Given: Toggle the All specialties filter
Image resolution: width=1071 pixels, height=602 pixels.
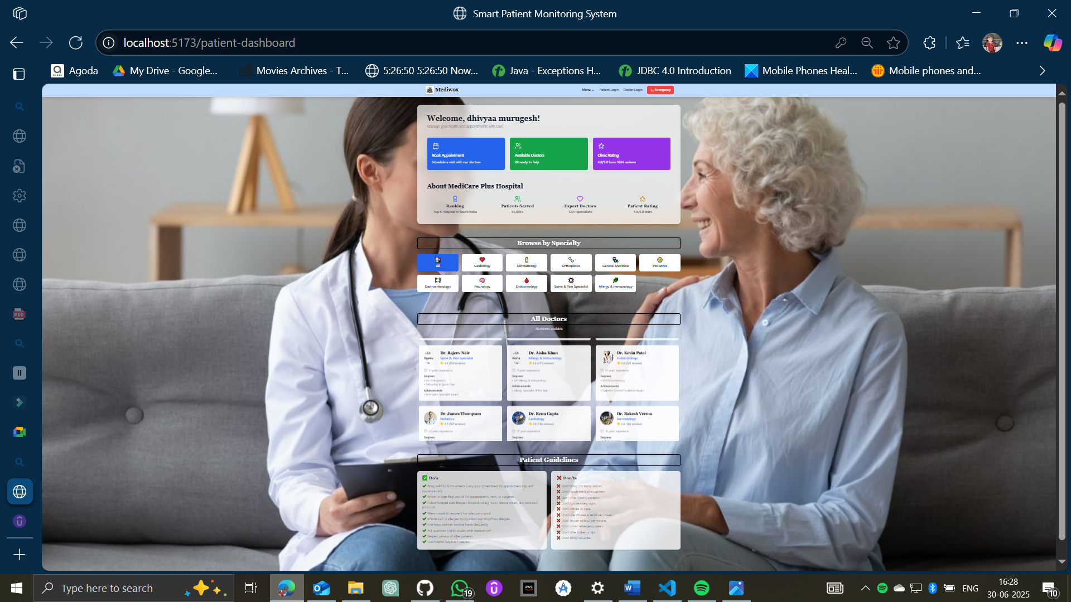Looking at the screenshot, I should click(438, 263).
